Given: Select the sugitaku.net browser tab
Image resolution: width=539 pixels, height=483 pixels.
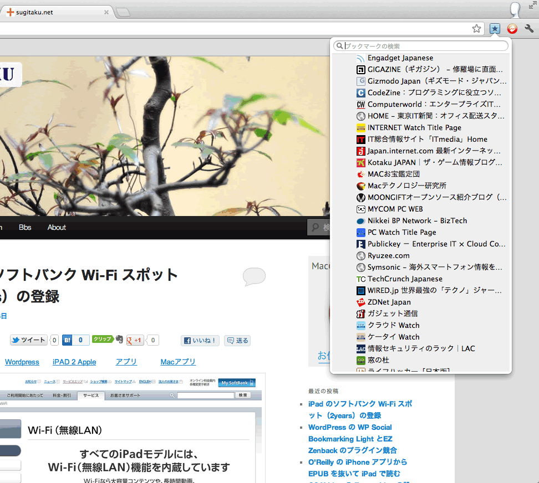Looking at the screenshot, I should (57, 12).
